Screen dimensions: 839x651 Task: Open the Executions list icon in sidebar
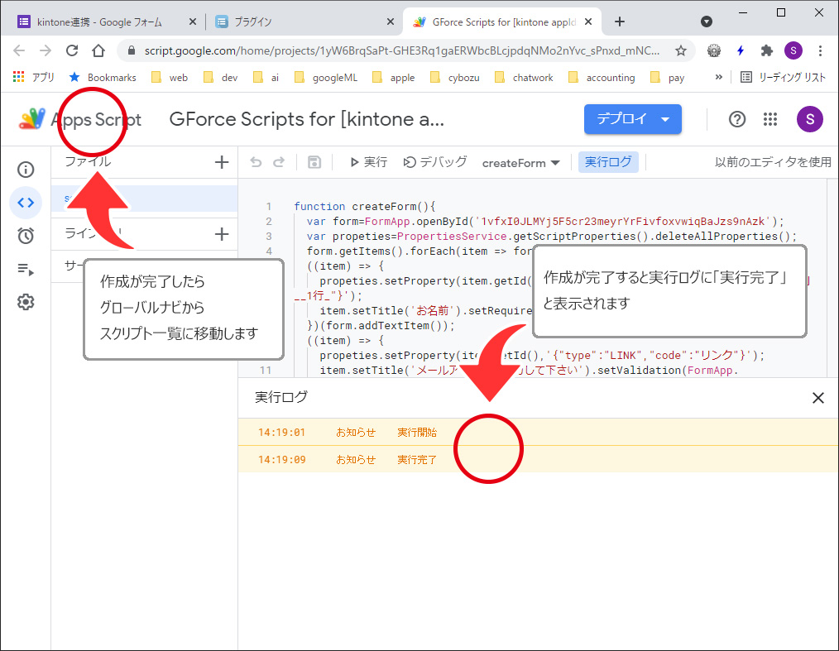[26, 269]
